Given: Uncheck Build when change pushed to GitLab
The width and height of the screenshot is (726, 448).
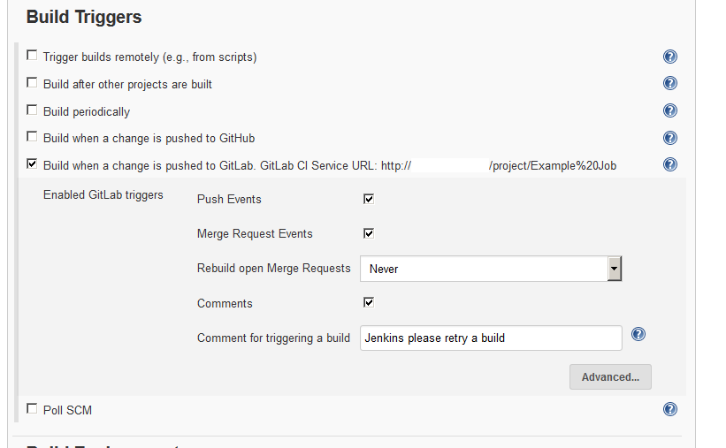Looking at the screenshot, I should 32,163.
